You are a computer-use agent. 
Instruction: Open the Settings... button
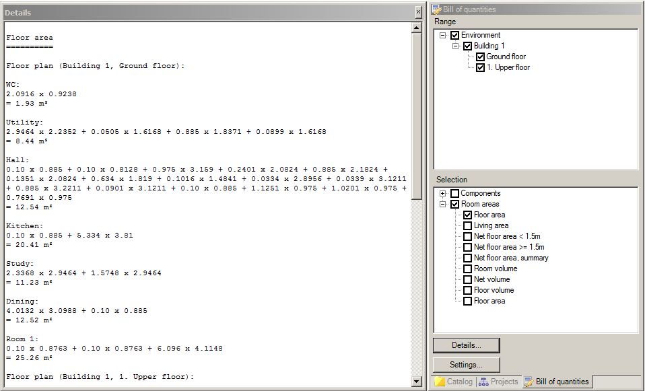tap(466, 365)
